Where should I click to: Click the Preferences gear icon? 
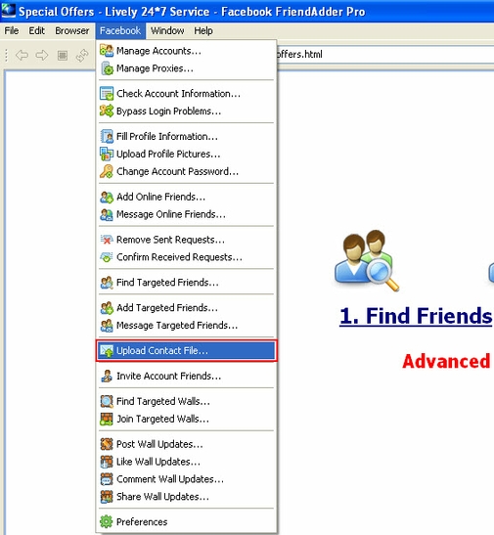pyautogui.click(x=106, y=521)
